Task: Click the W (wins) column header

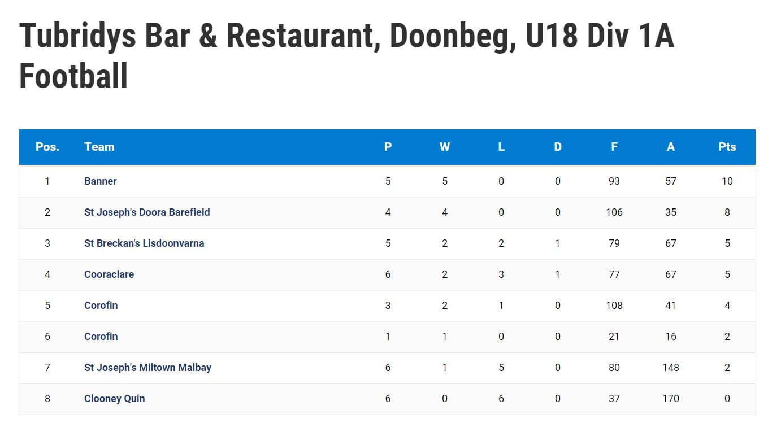Action: click(x=445, y=147)
